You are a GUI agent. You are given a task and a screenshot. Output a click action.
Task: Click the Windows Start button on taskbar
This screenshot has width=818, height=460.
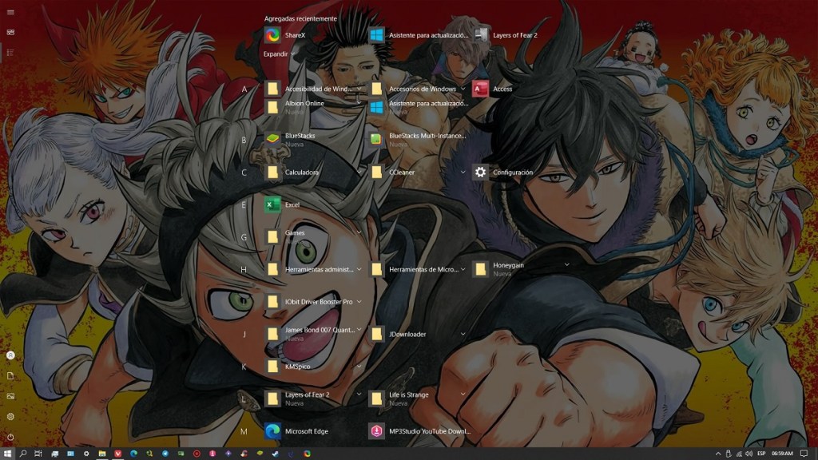click(x=8, y=454)
